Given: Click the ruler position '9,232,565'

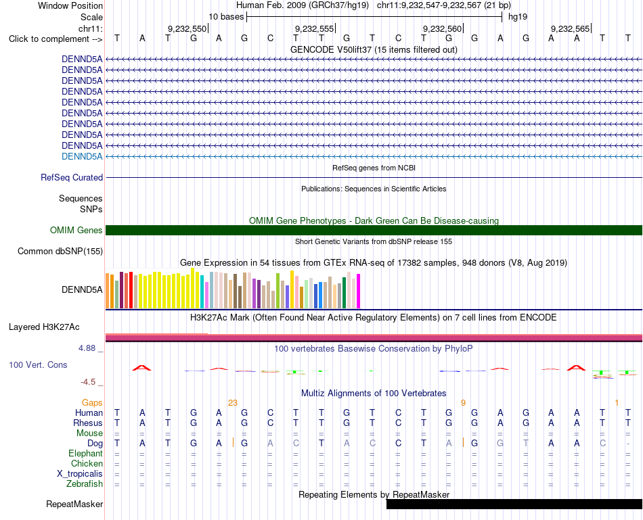Looking at the screenshot, I should click(570, 28).
